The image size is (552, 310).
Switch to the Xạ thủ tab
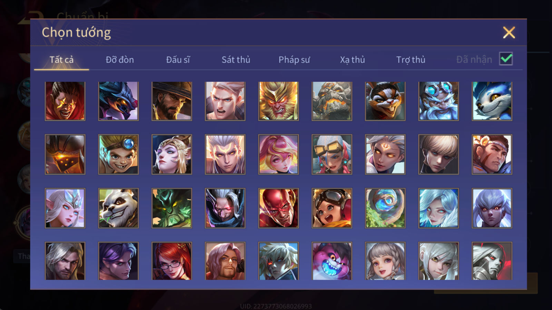pos(352,60)
